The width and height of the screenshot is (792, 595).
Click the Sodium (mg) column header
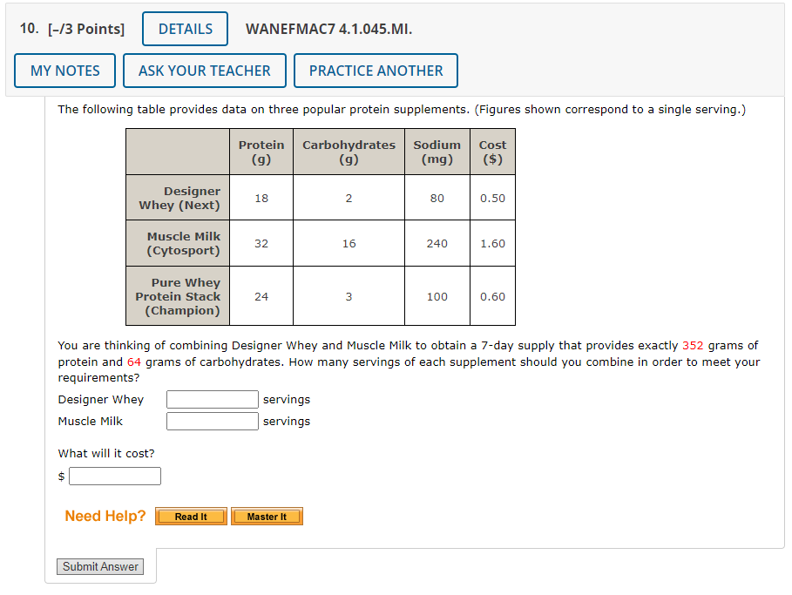(x=437, y=152)
